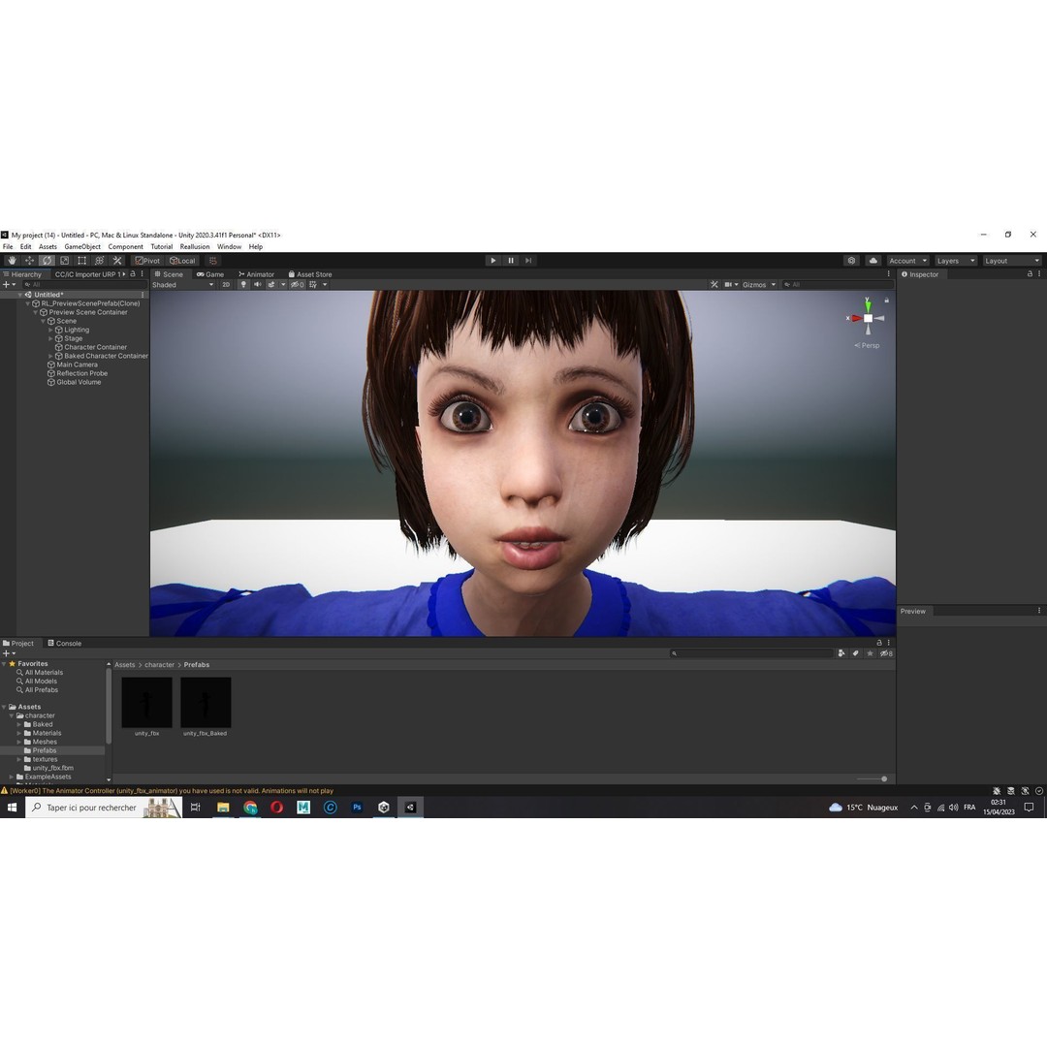Click the favorite star icon in Project
The height and width of the screenshot is (1047, 1047).
tap(870, 653)
